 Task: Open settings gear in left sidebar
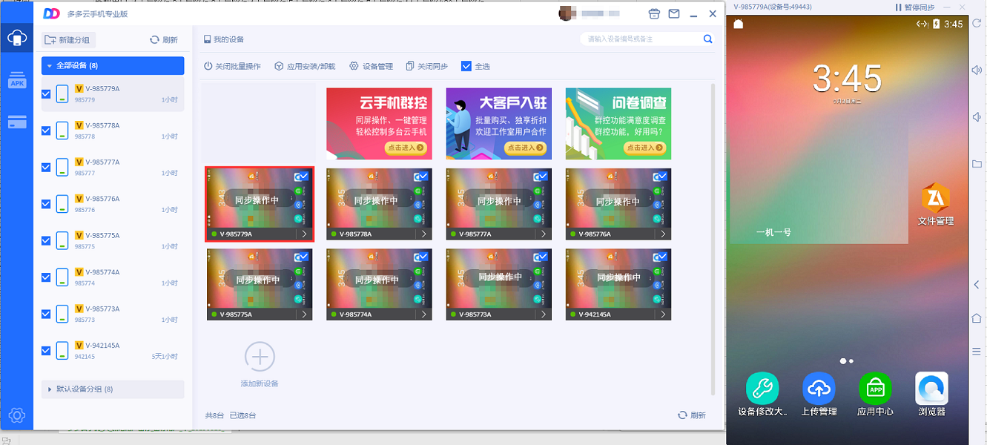click(16, 415)
